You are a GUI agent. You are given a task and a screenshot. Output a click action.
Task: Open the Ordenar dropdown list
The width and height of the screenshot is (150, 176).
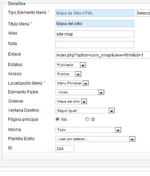tap(71, 102)
